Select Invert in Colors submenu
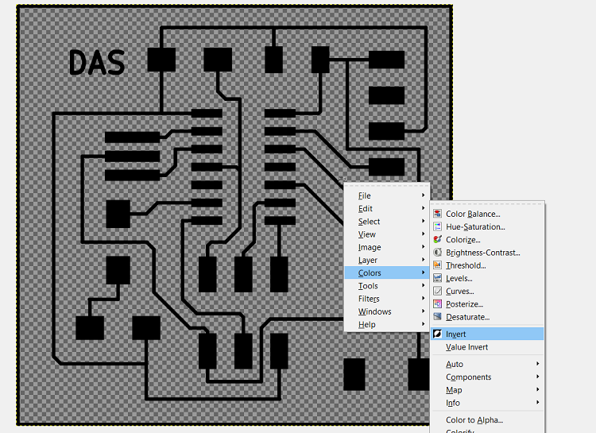Viewport: 596px width, 433px height. (488, 334)
